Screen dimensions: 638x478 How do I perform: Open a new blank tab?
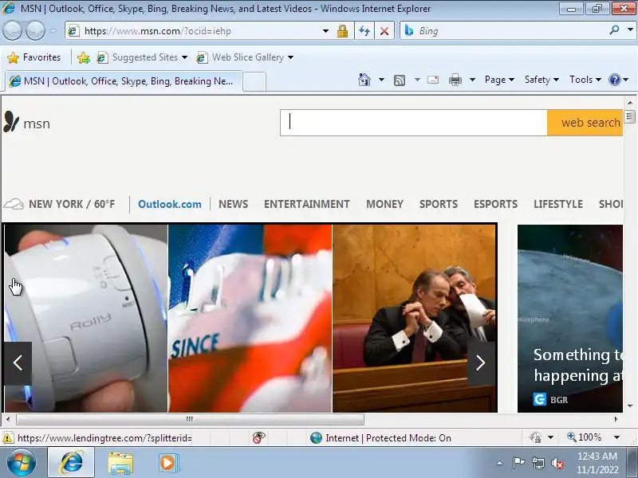click(x=254, y=82)
